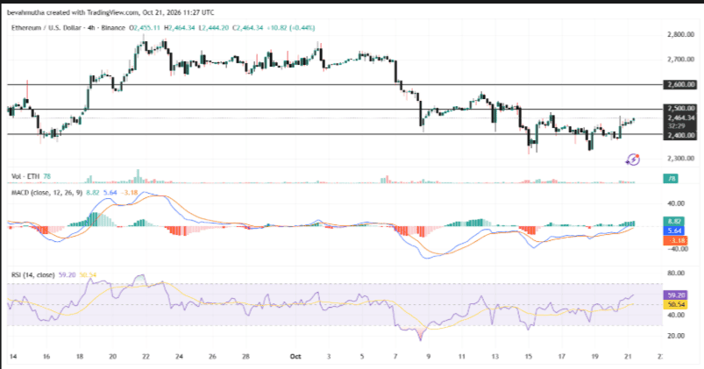Click the 2,300.00 price axis value
Screen dimensions: 704x369
pyautogui.click(x=680, y=158)
